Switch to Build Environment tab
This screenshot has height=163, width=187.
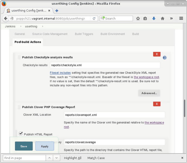coord(113,34)
